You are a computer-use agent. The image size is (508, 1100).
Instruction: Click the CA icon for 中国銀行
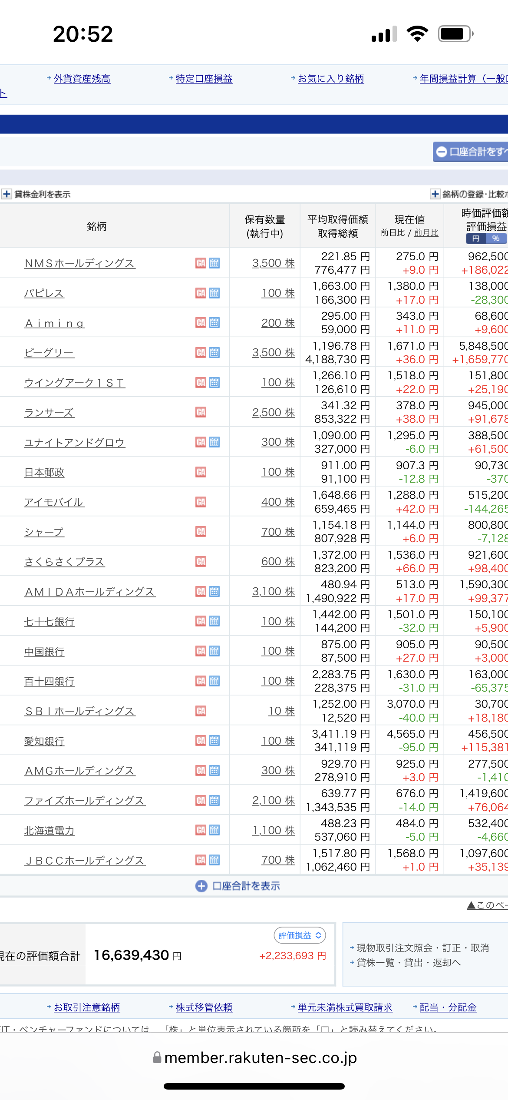click(x=201, y=651)
